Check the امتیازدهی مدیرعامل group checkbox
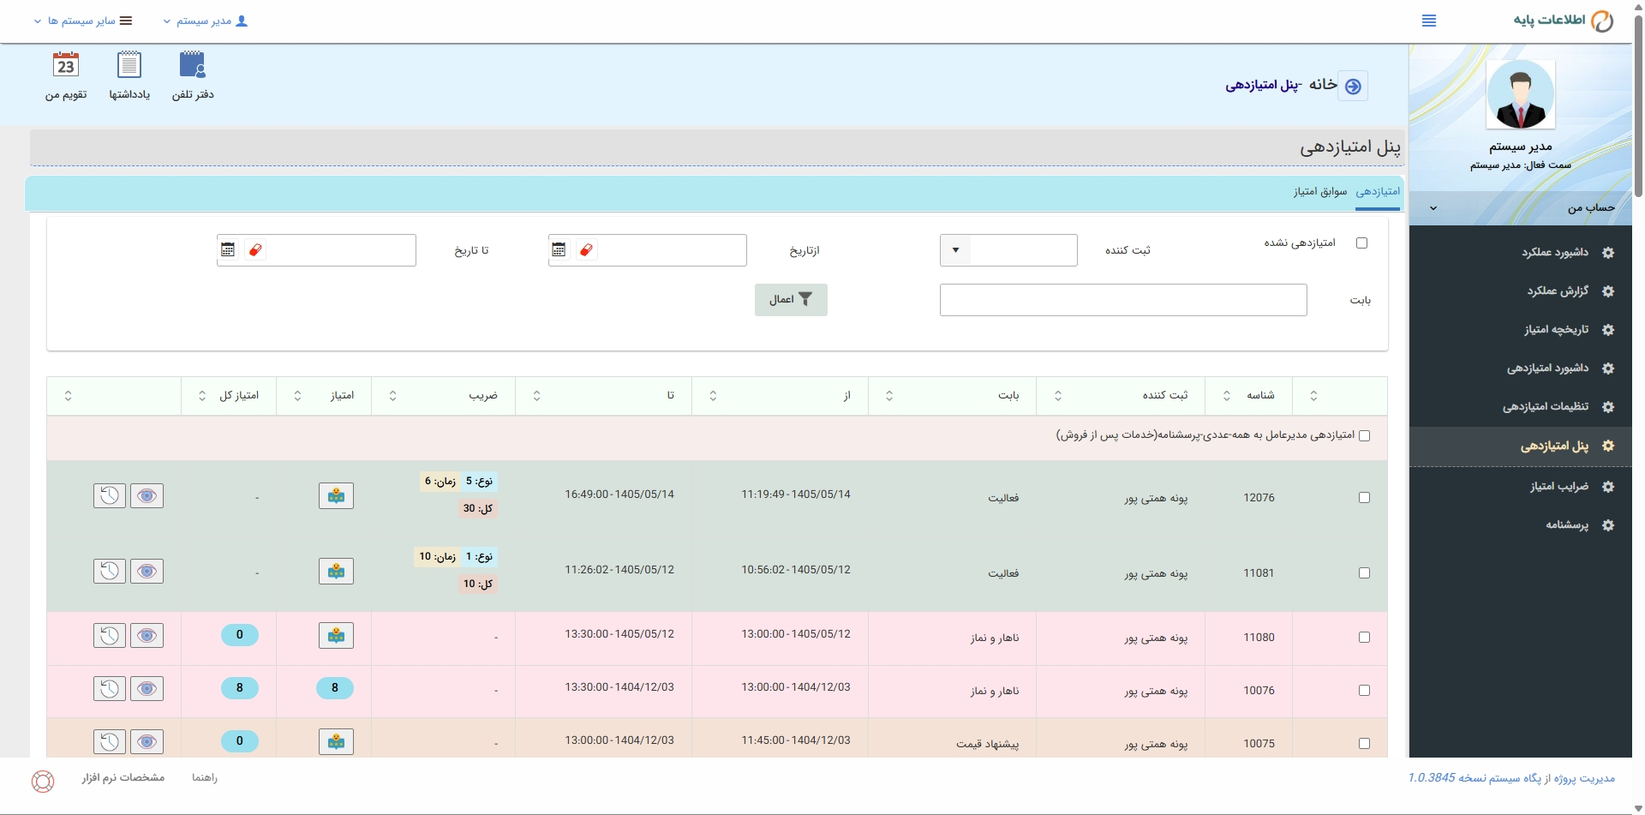Image resolution: width=1645 pixels, height=815 pixels. (x=1364, y=435)
